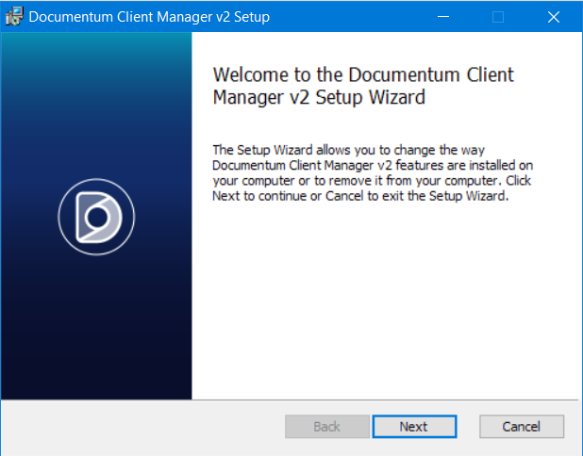Select the 'Welcome to the Documentum' heading
Screen dimensions: 583x456
pos(363,75)
